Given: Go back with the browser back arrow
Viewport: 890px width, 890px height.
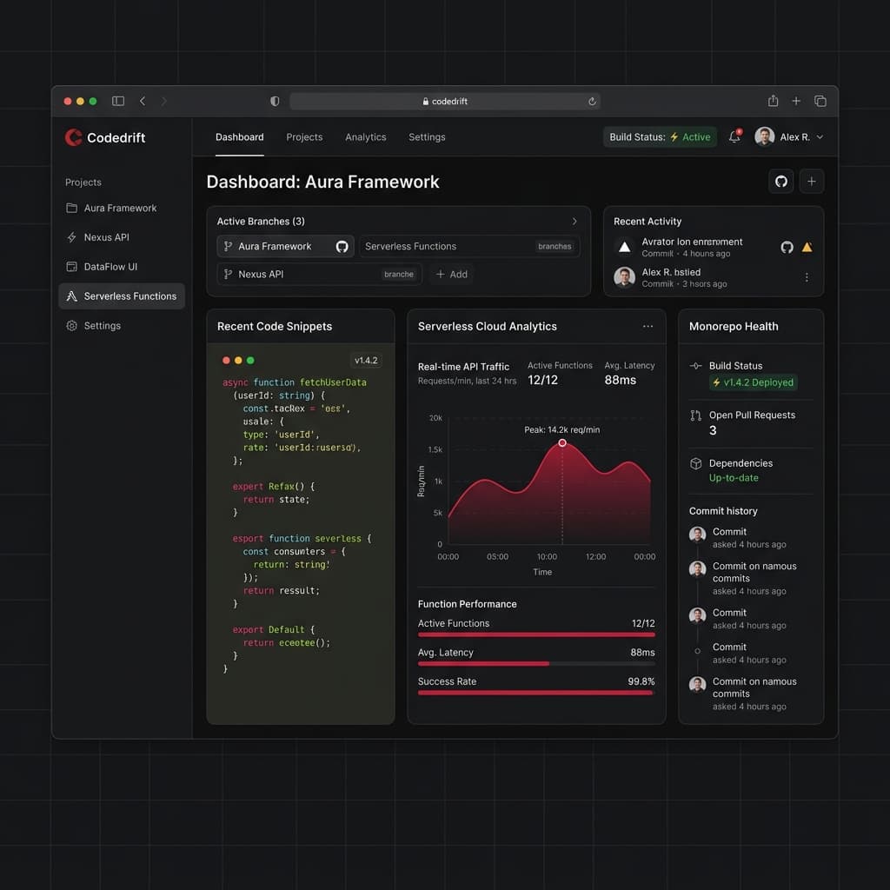Looking at the screenshot, I should [x=143, y=101].
